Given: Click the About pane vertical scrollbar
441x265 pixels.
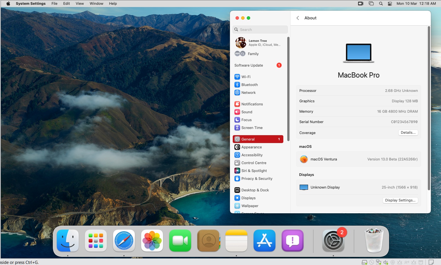Looking at the screenshot, I should 429,108.
